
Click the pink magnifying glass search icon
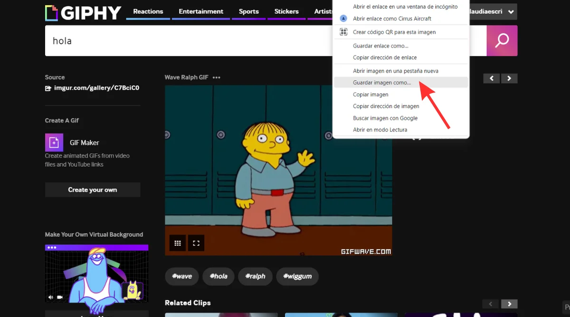tap(502, 41)
